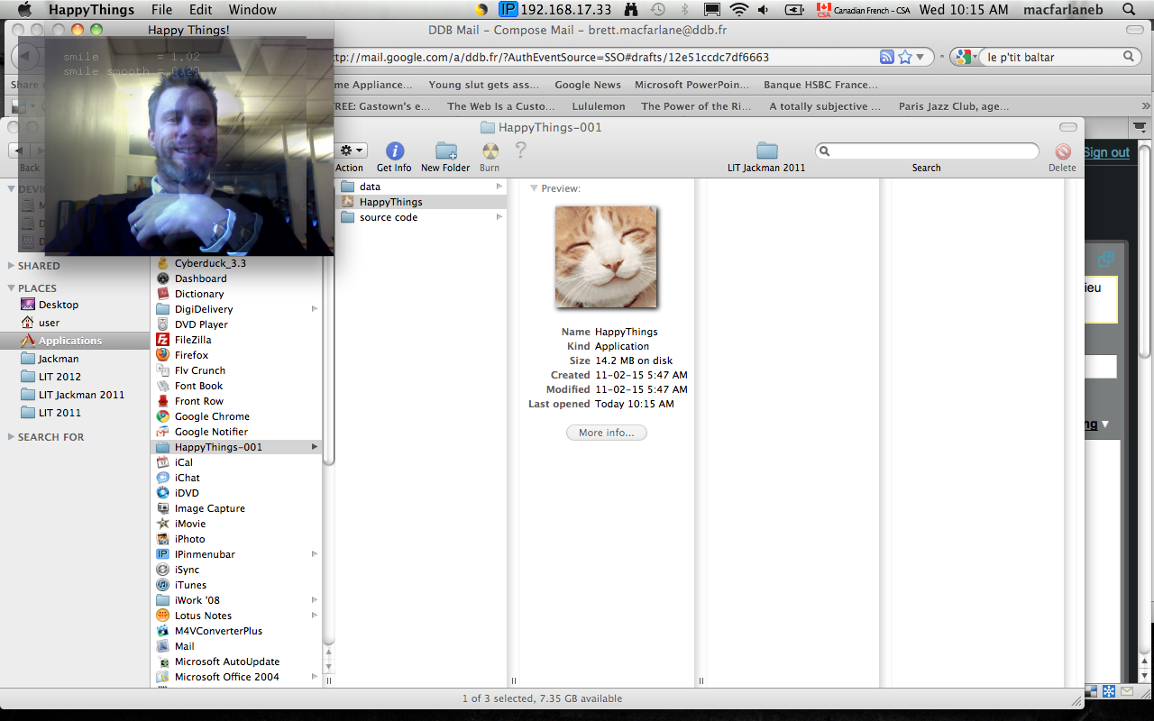
Task: Open the LIT Jackman 2011 toolbar folder
Action: pos(766,151)
